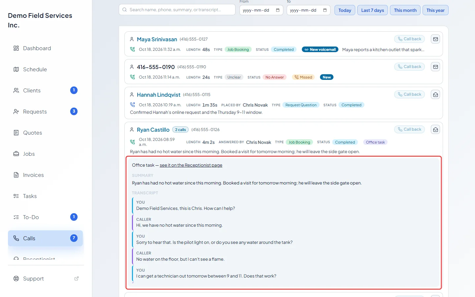Image resolution: width=475 pixels, height=297 pixels.
Task: Focus the call search input field
Action: tap(177, 10)
